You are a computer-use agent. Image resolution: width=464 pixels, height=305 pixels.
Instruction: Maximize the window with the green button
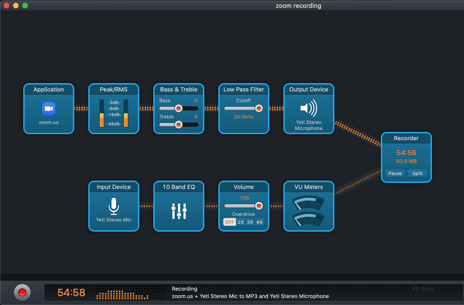coord(25,6)
